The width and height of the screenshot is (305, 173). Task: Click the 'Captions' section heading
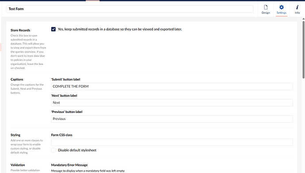[17, 79]
